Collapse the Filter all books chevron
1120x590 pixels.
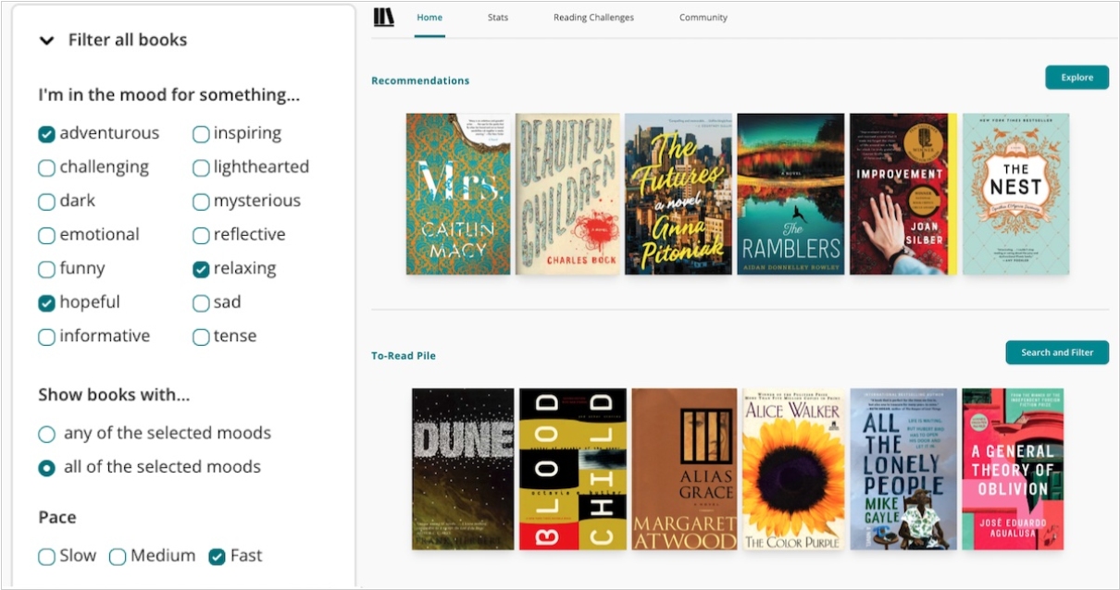46,40
